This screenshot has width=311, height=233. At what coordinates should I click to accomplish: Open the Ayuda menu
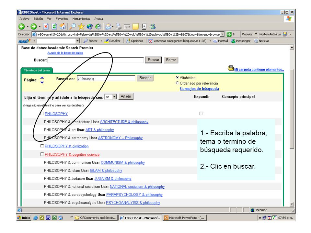98,19
